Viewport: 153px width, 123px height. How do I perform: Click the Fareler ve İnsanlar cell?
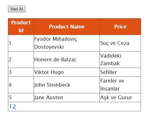coord(120,85)
